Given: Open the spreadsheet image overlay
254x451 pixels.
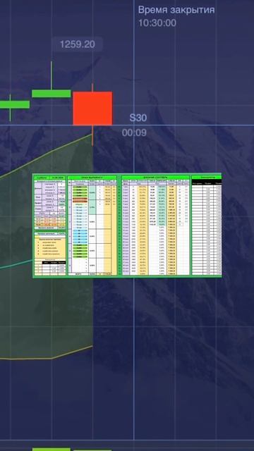Looking at the screenshot, I should click(x=127, y=225).
